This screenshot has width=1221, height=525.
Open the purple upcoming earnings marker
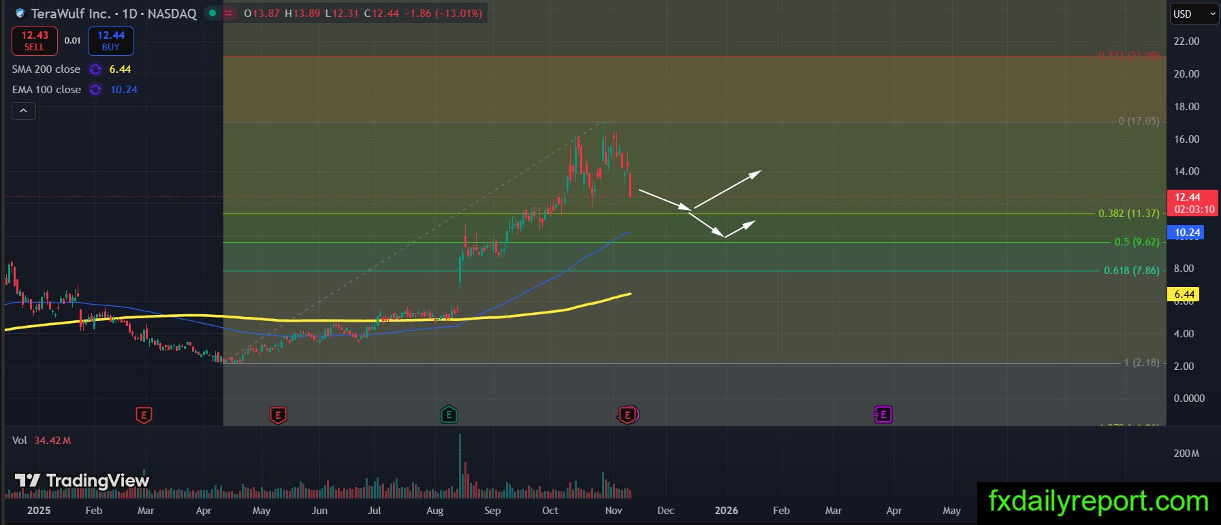coord(883,415)
